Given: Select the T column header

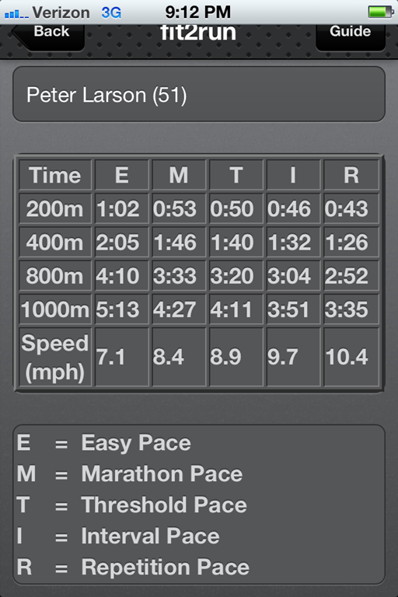Looking at the screenshot, I should pos(236,175).
